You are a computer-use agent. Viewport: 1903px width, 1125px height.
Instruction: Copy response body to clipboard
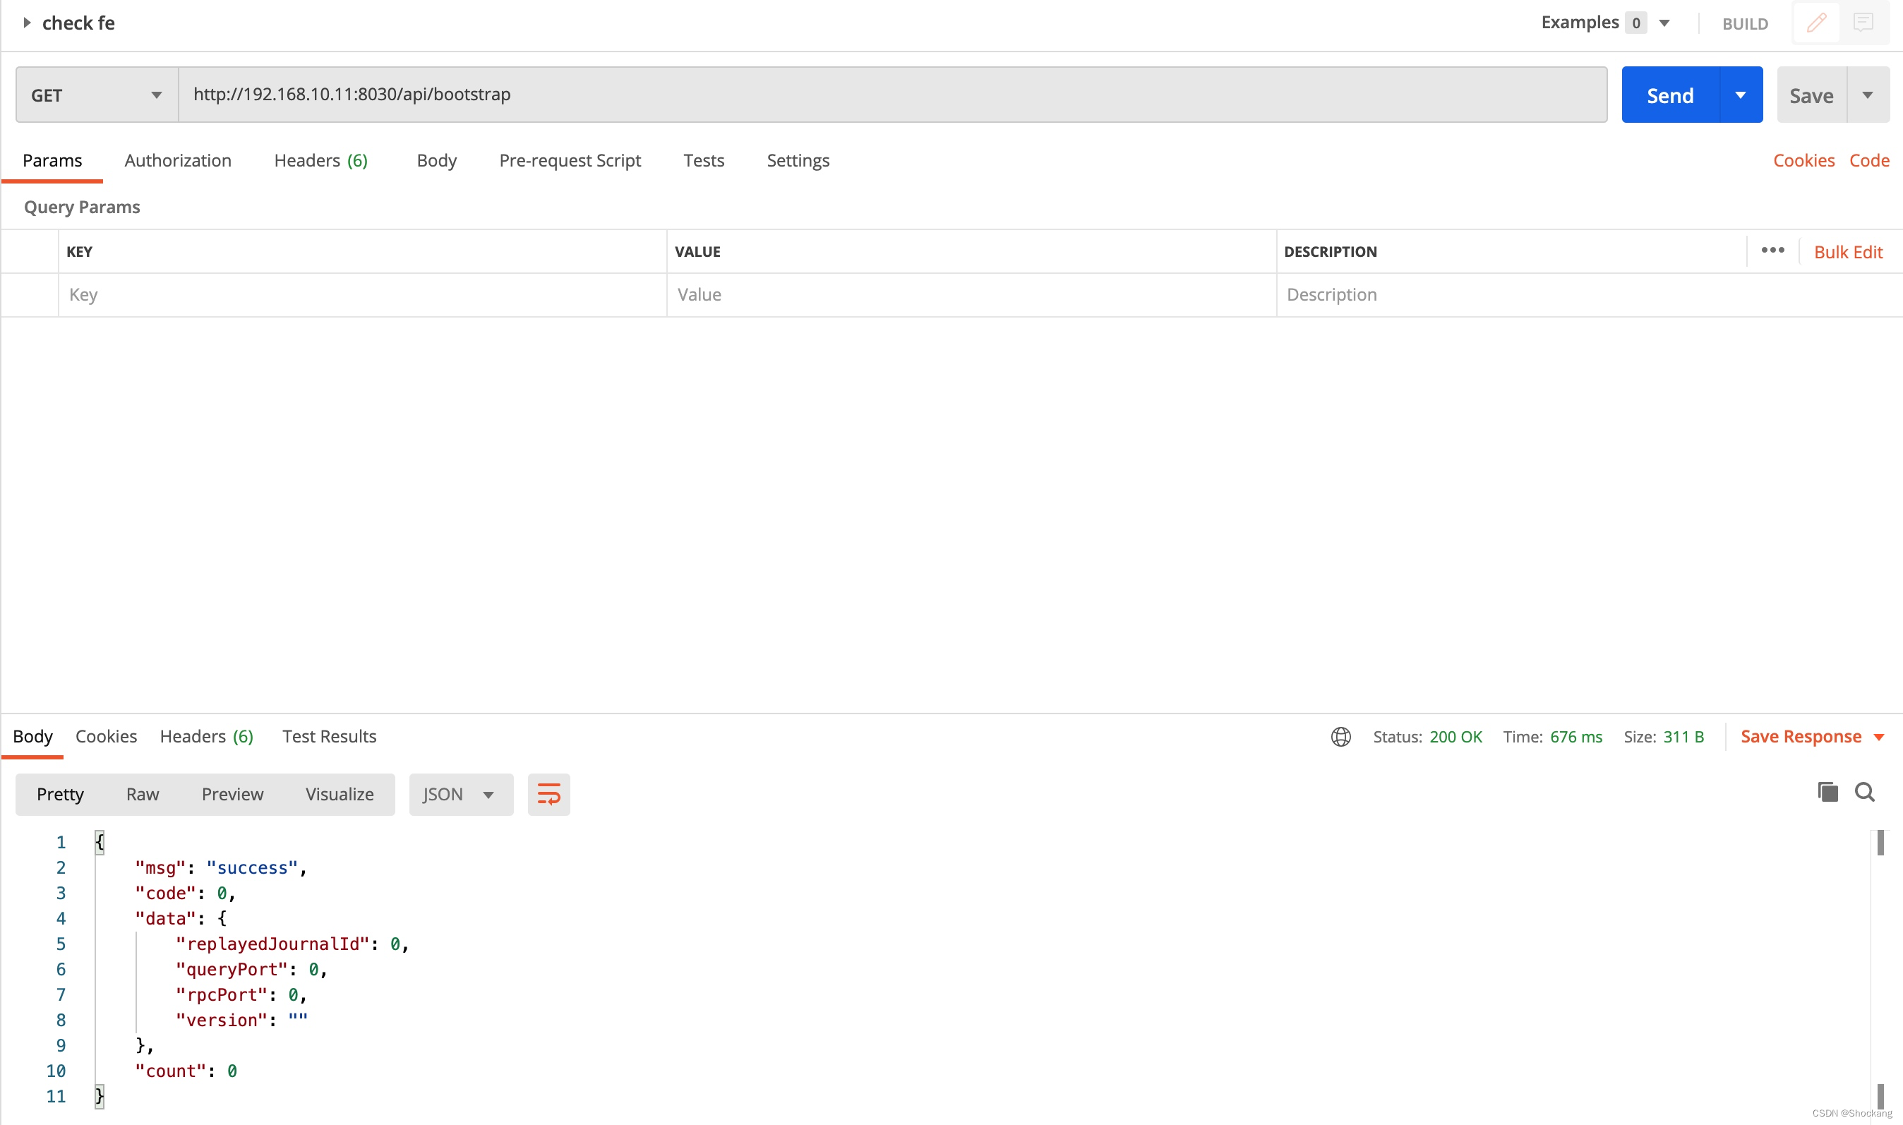tap(1827, 792)
